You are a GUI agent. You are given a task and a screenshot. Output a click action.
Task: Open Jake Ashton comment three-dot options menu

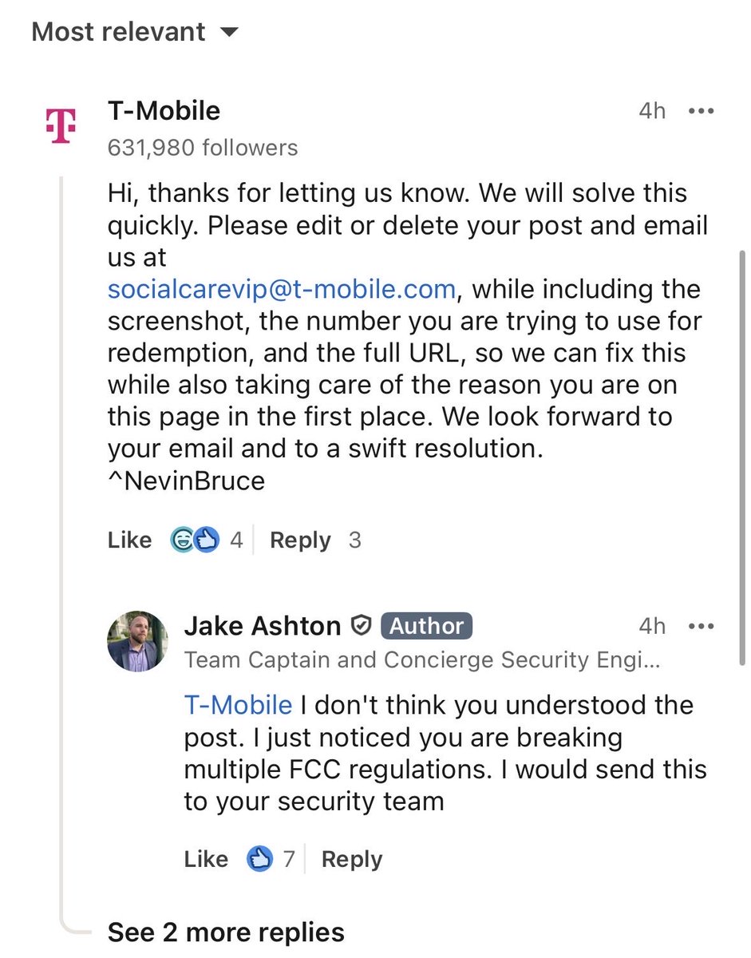pyautogui.click(x=701, y=627)
